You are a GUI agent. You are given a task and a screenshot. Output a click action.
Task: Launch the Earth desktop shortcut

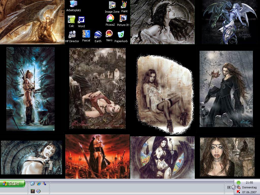click(x=98, y=34)
